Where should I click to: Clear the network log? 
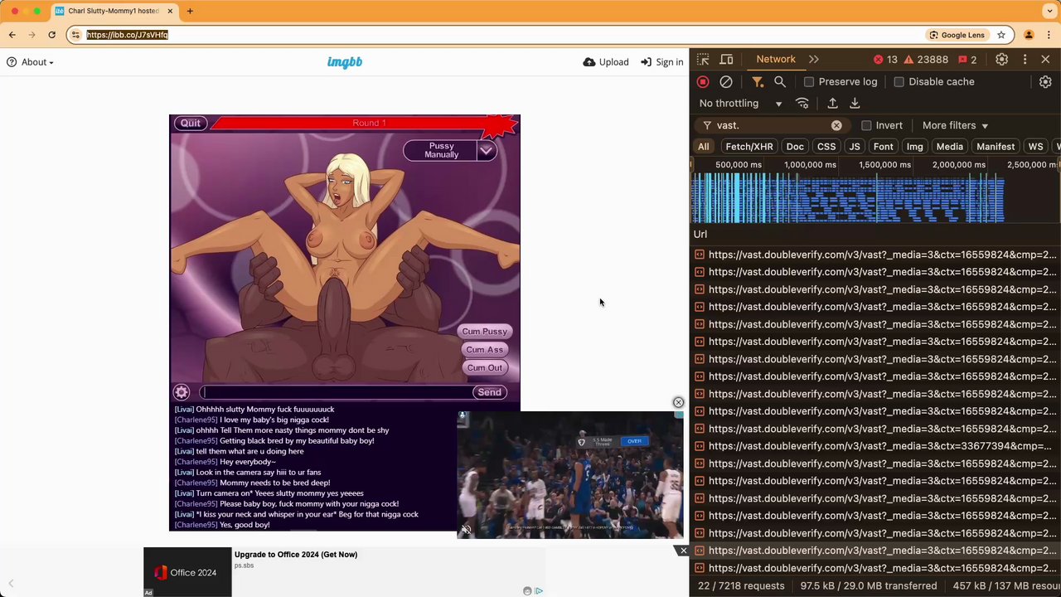point(726,82)
